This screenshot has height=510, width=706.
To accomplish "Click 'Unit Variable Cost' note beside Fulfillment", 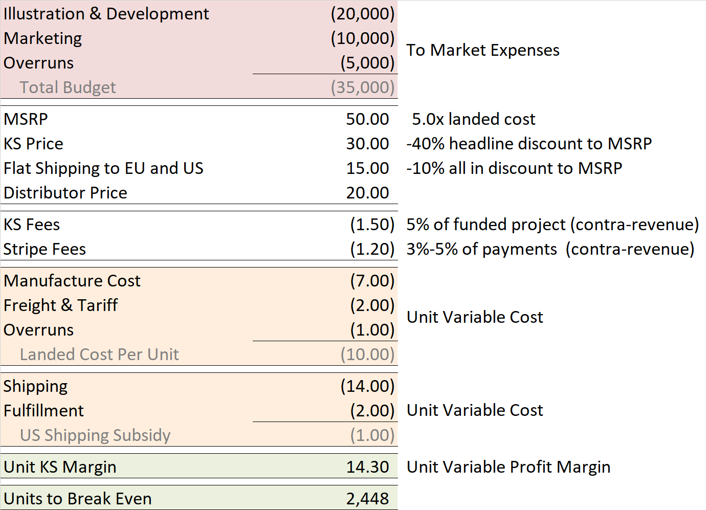I will click(x=475, y=410).
